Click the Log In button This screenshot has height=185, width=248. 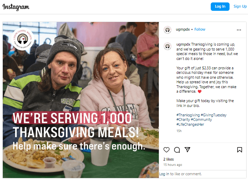tap(220, 7)
